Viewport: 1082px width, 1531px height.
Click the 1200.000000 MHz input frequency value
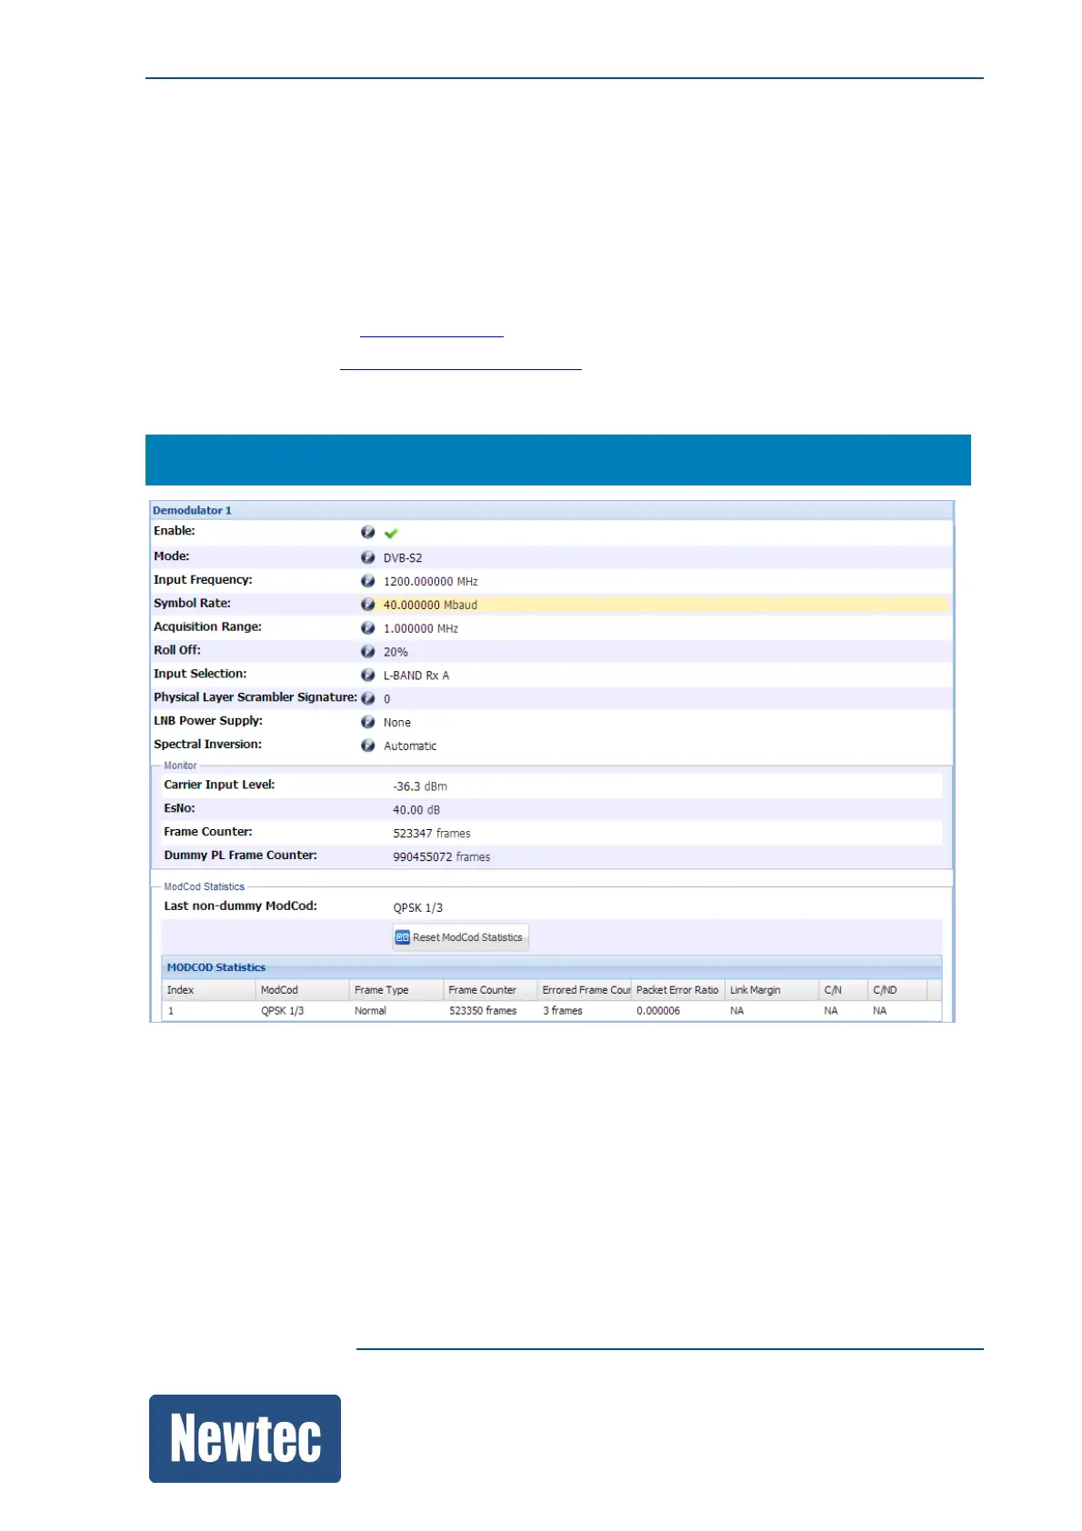pyautogui.click(x=430, y=582)
